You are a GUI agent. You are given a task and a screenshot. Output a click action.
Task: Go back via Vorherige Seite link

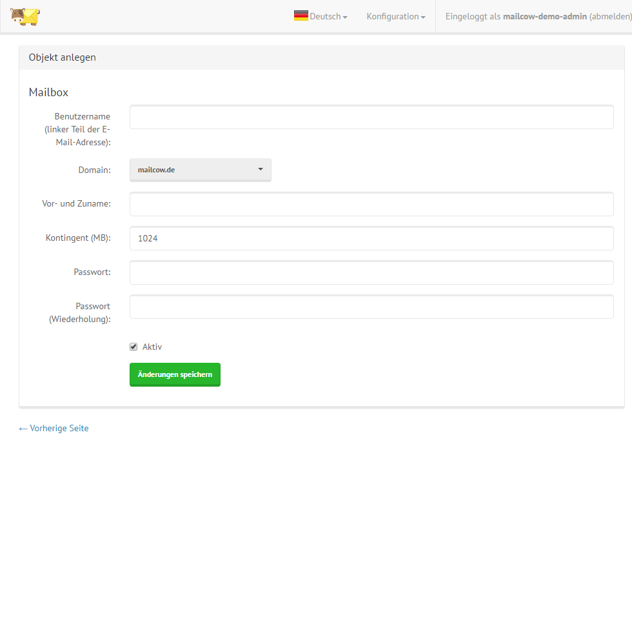(54, 428)
